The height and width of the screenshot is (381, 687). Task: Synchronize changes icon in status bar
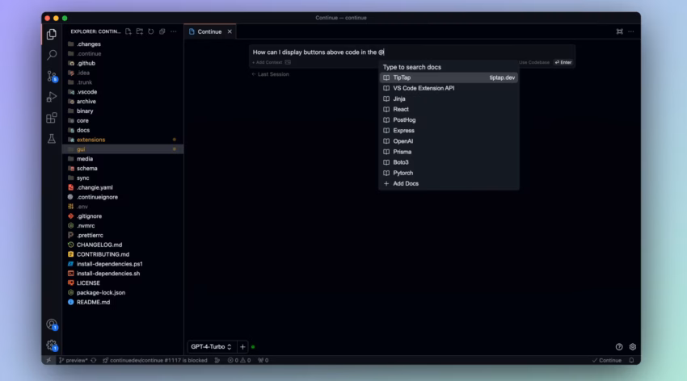click(x=93, y=361)
